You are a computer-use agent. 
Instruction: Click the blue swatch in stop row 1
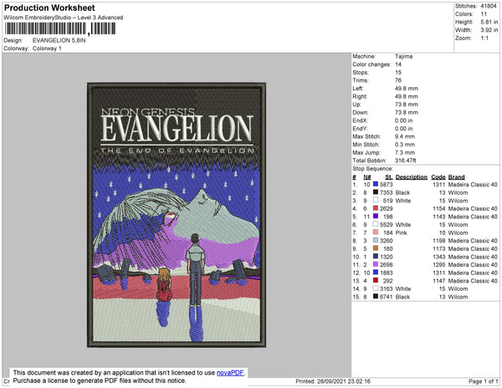[x=376, y=184]
